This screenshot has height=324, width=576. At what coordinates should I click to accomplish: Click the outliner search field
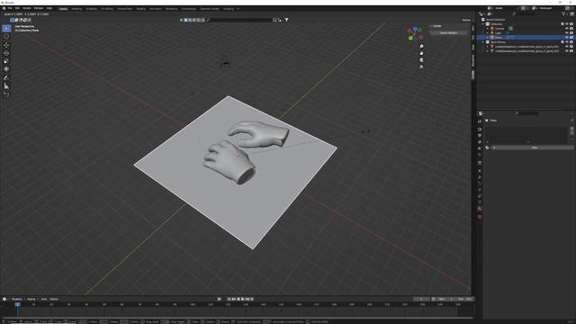(x=525, y=14)
